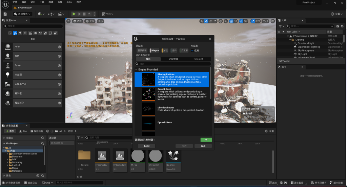Click the Stop square playback icon
The image size is (347, 187).
point(84,14)
